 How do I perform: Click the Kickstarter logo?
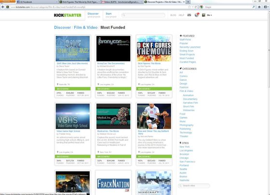pyautogui.click(x=67, y=15)
